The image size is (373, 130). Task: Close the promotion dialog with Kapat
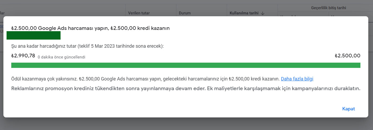click(348, 109)
